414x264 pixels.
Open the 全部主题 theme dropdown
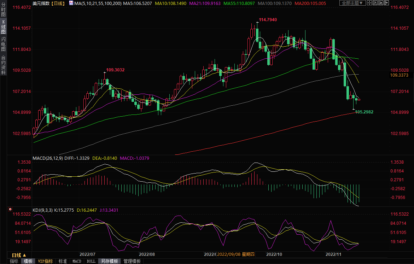coord(352,3)
